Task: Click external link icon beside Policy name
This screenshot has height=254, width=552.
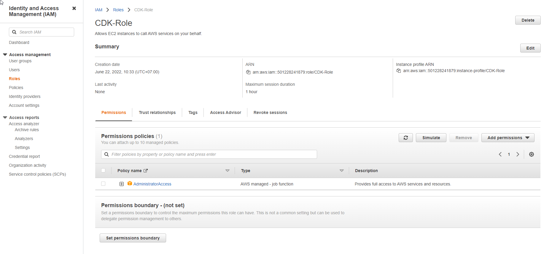Action: pyautogui.click(x=146, y=171)
